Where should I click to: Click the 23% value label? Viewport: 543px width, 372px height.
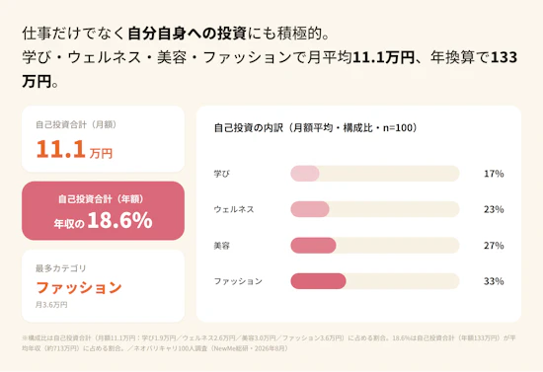point(494,209)
